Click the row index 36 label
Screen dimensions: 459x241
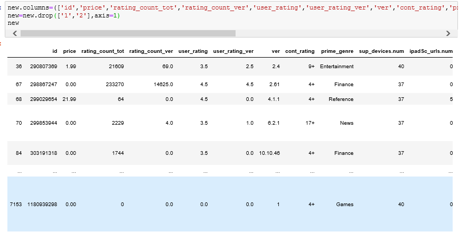(19, 67)
